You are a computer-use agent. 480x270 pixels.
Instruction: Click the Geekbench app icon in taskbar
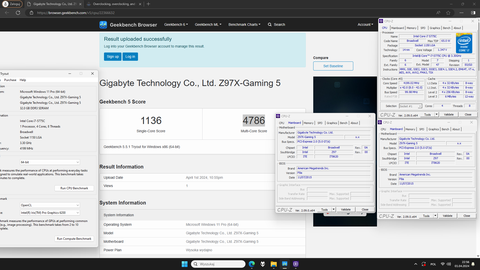[x=285, y=264]
